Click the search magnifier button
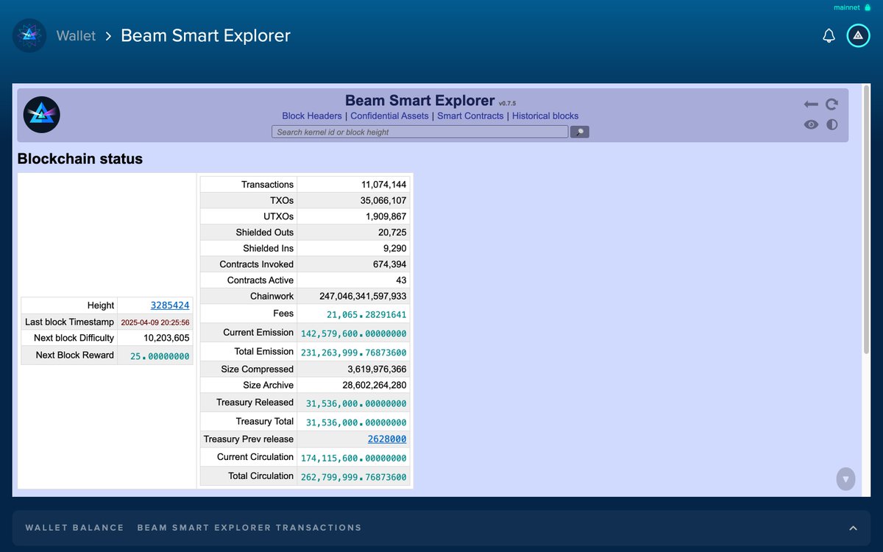 (580, 132)
